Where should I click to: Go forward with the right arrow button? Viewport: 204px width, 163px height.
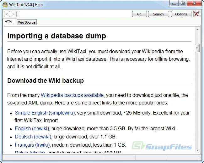14,14
